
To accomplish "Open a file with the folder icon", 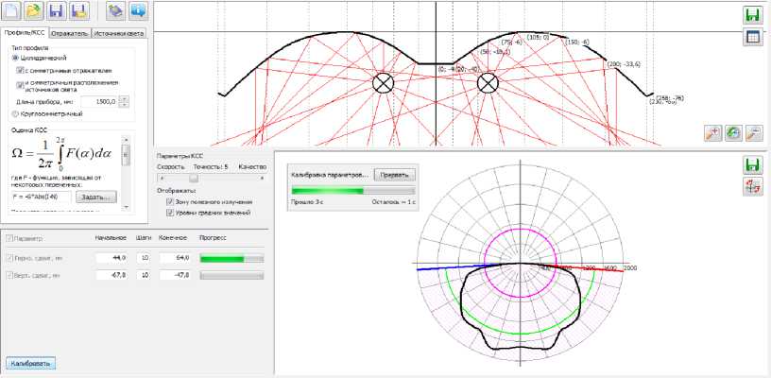I will 35,12.
